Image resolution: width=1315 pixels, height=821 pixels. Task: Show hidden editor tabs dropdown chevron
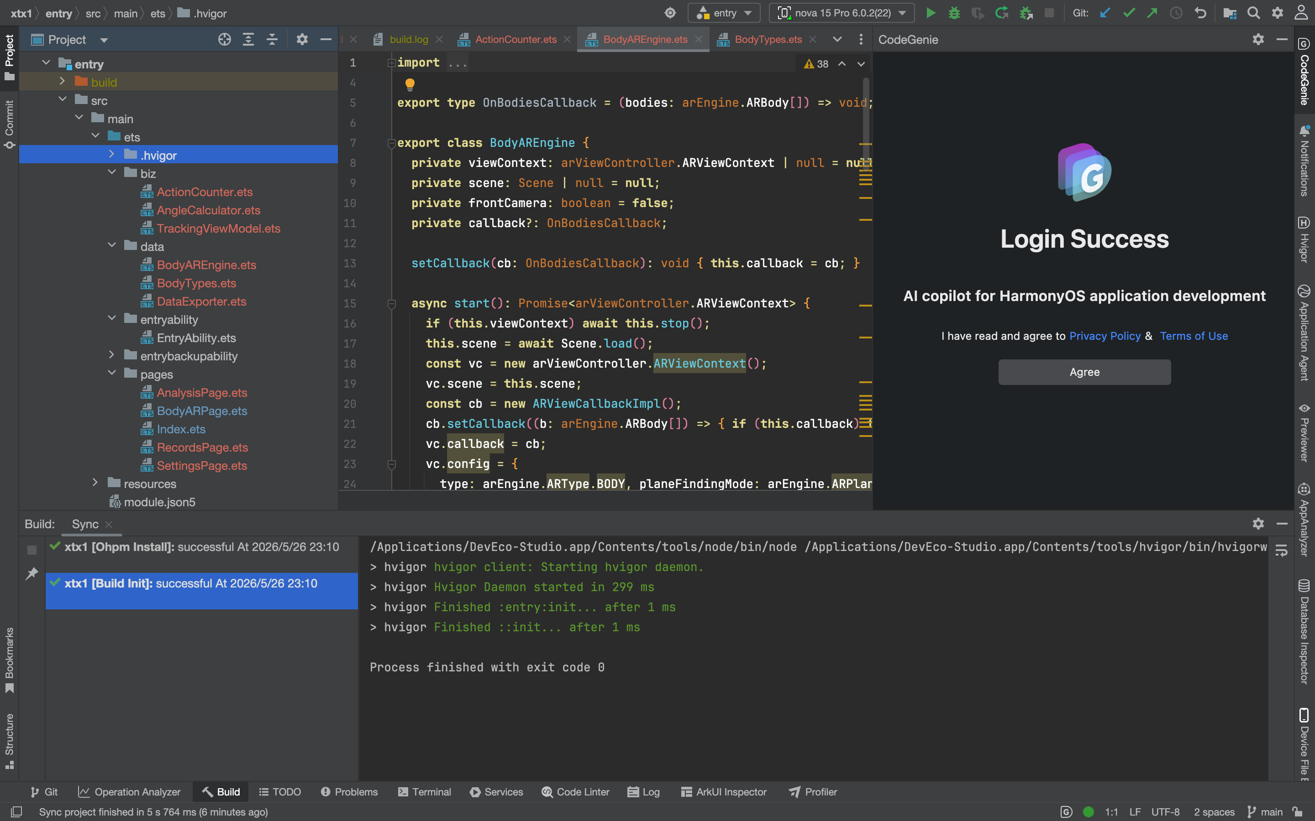click(x=837, y=39)
